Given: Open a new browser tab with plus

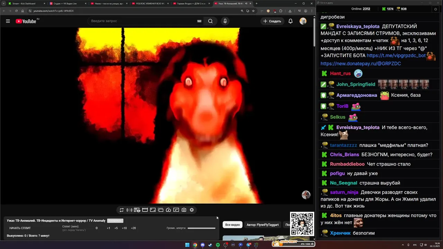Looking at the screenshot, I should pyautogui.click(x=256, y=3).
